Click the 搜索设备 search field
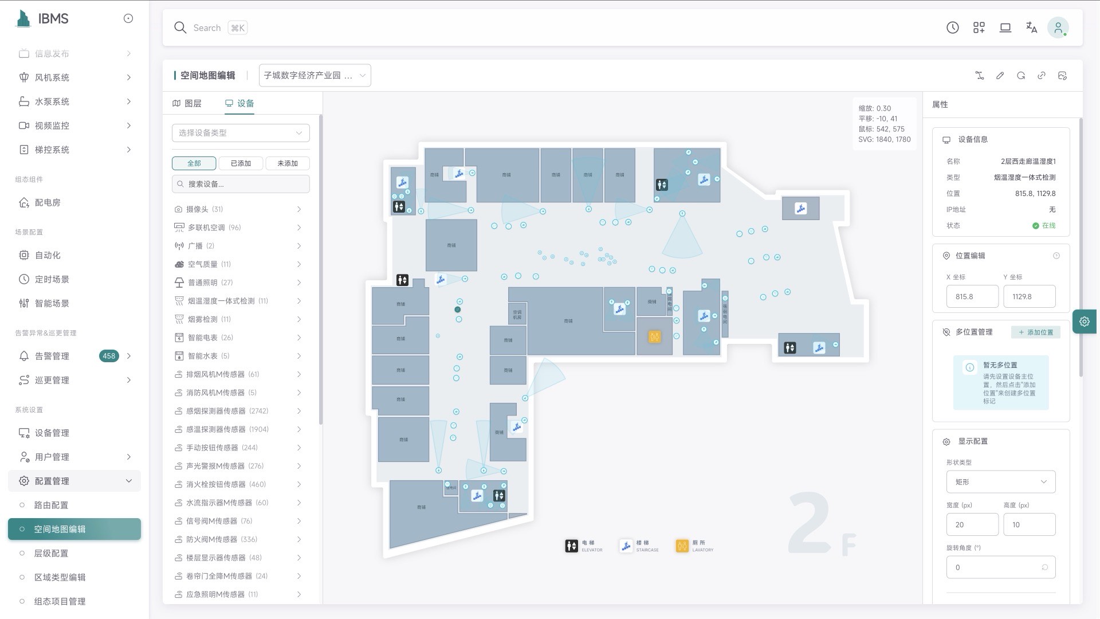The image size is (1100, 619). tap(241, 184)
